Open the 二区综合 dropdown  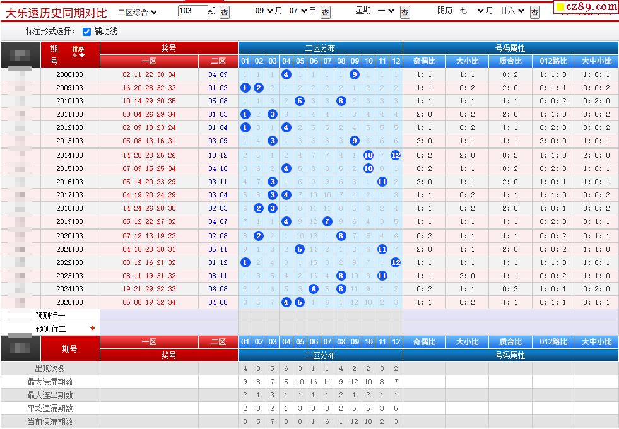click(138, 12)
